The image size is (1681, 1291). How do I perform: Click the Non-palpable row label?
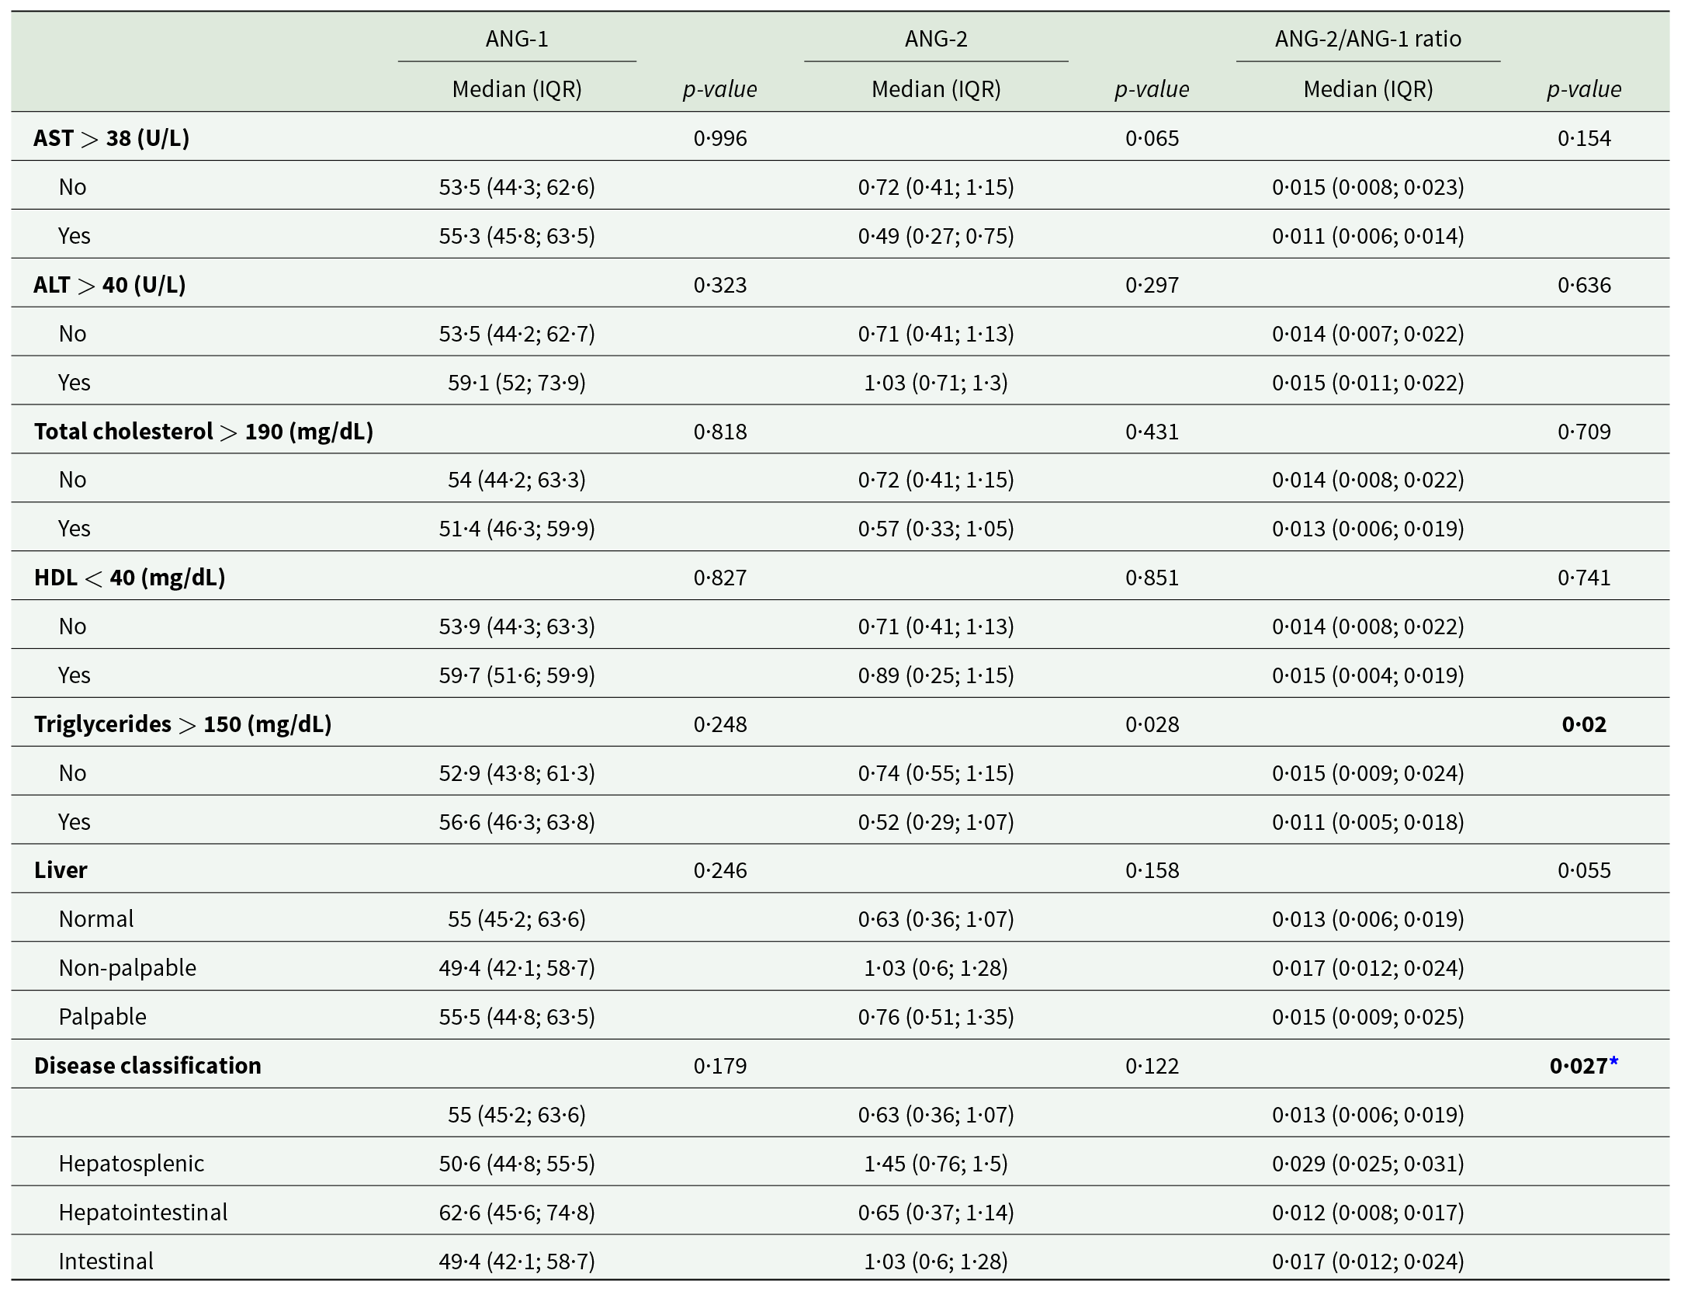tap(127, 968)
